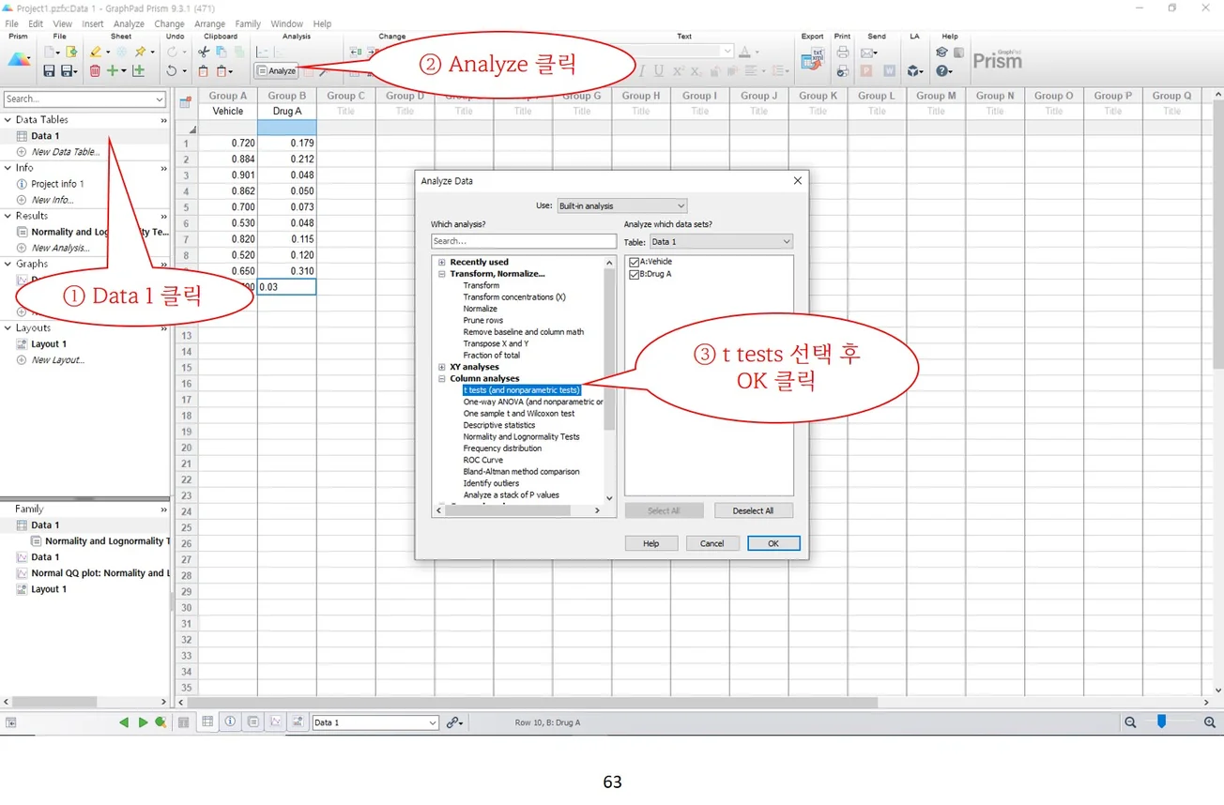Click the Prism logo button in the toolbar

coord(19,60)
